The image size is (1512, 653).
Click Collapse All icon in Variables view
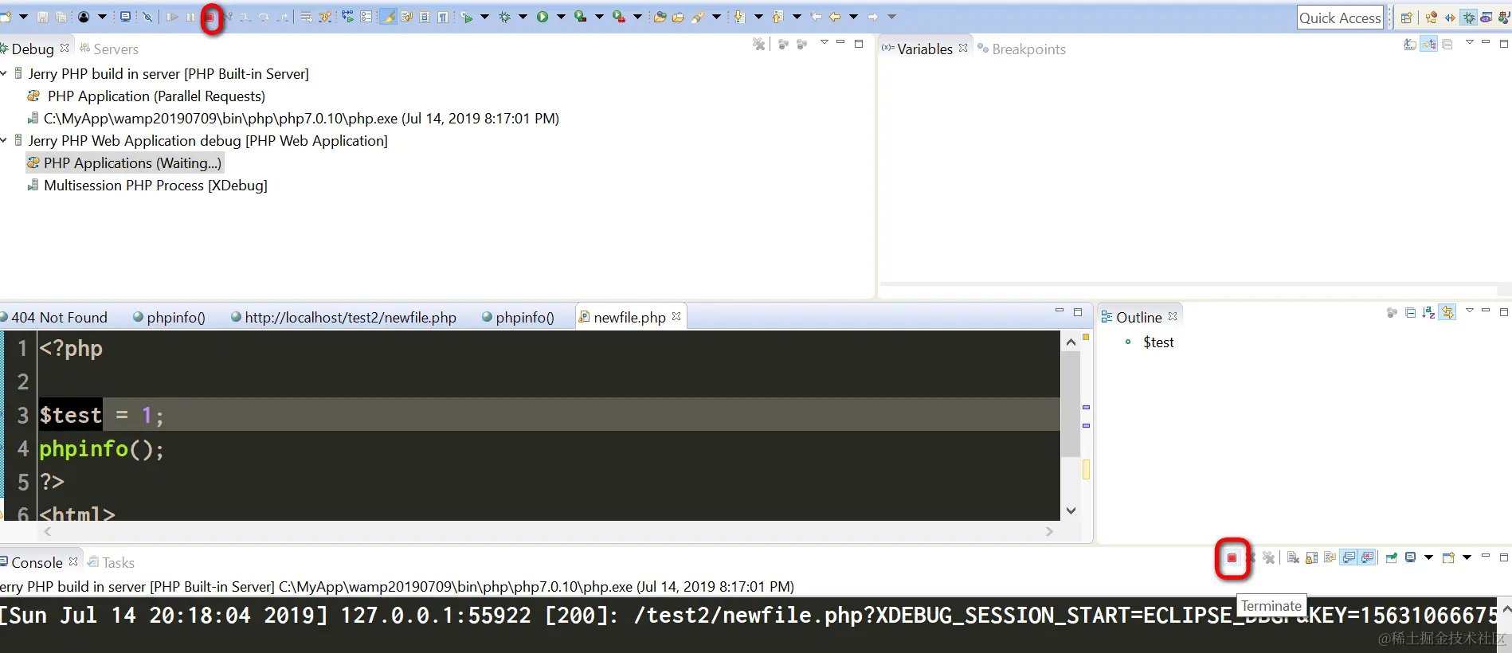point(1447,45)
